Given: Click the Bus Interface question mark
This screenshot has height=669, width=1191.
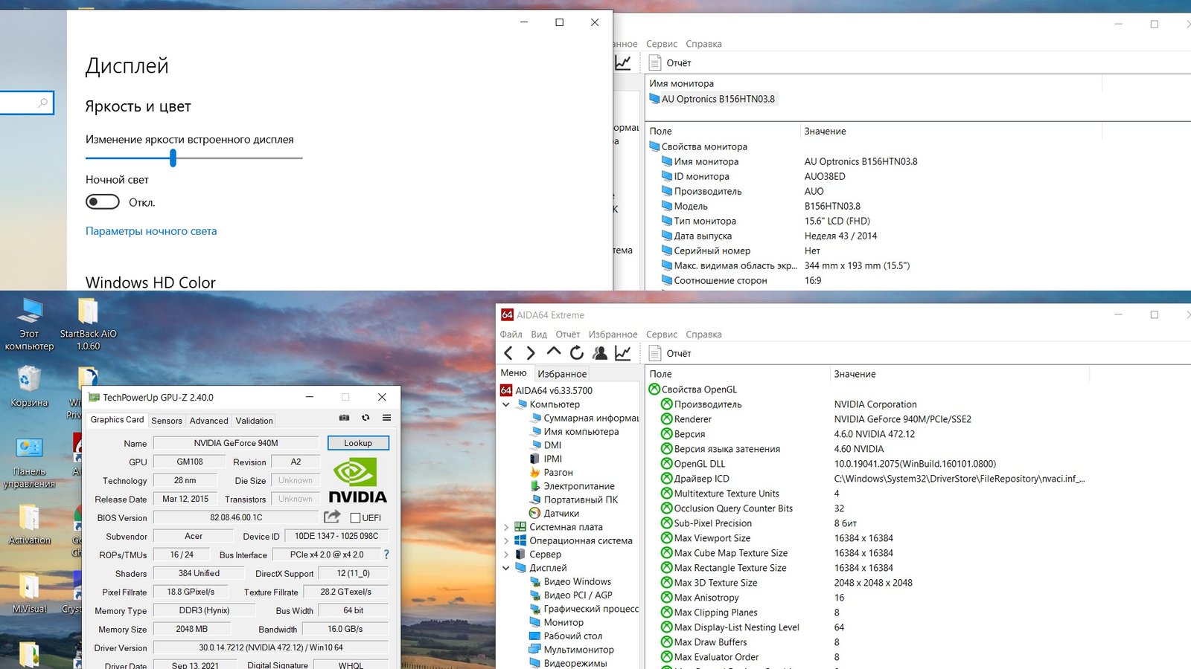Looking at the screenshot, I should coord(386,555).
